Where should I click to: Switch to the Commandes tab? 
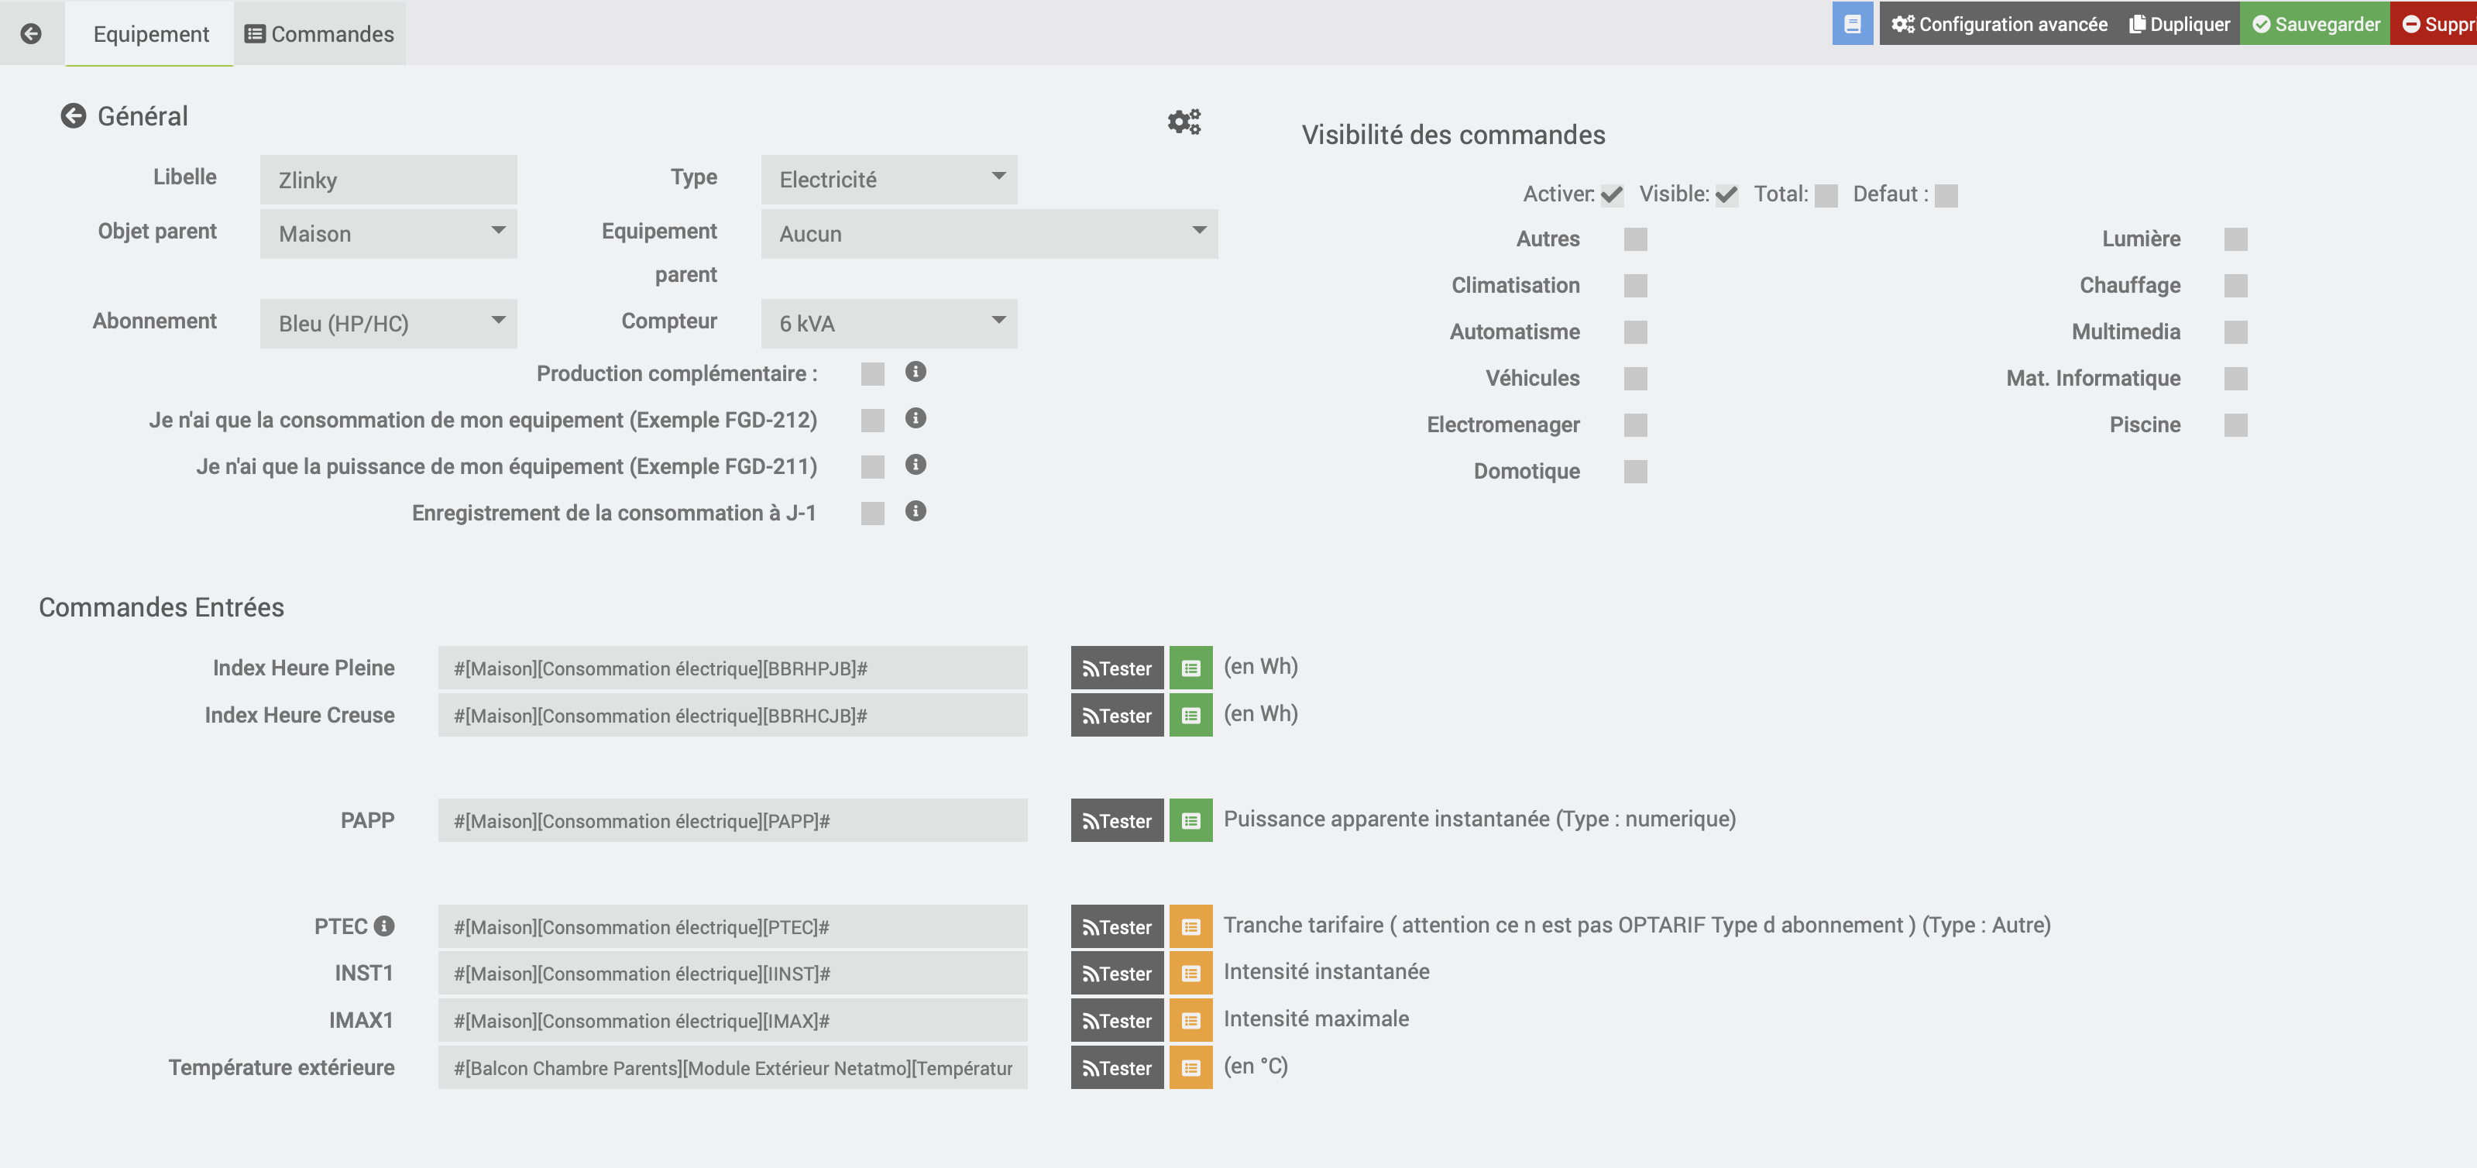[x=319, y=33]
